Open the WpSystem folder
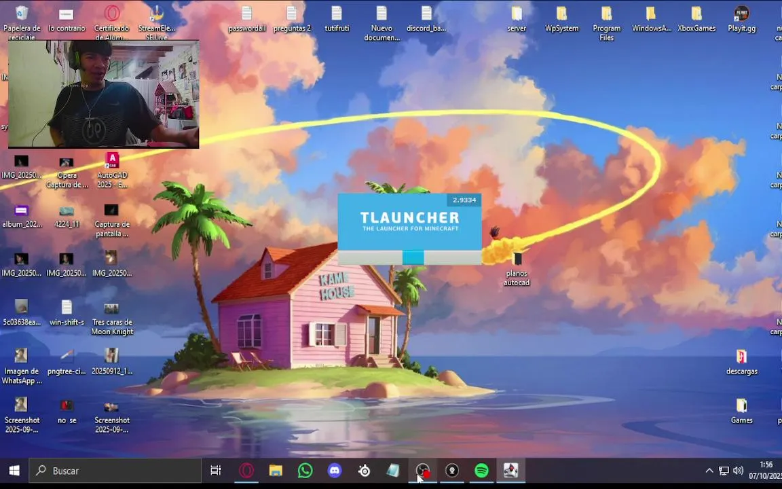 (561, 20)
